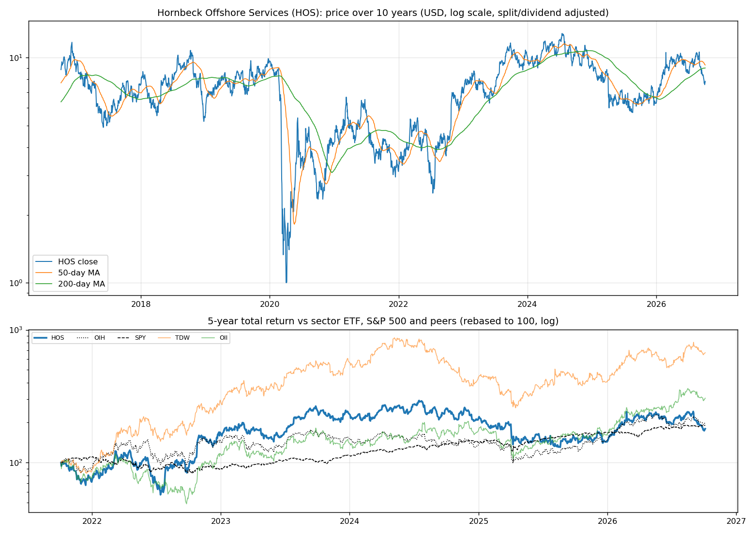Screen dimensions: 755x534
Task: Click the 2020 x-axis label on the top chart
Action: (270, 304)
